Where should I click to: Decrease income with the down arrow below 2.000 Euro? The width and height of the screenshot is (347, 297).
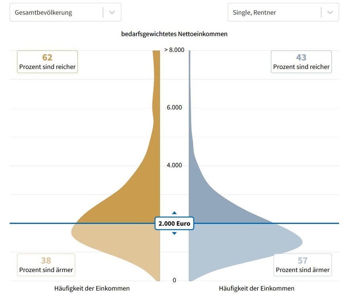[174, 233]
